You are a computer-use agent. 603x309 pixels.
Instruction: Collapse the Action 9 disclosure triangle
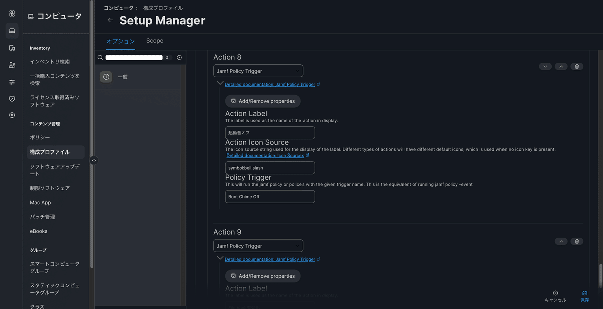tap(220, 257)
